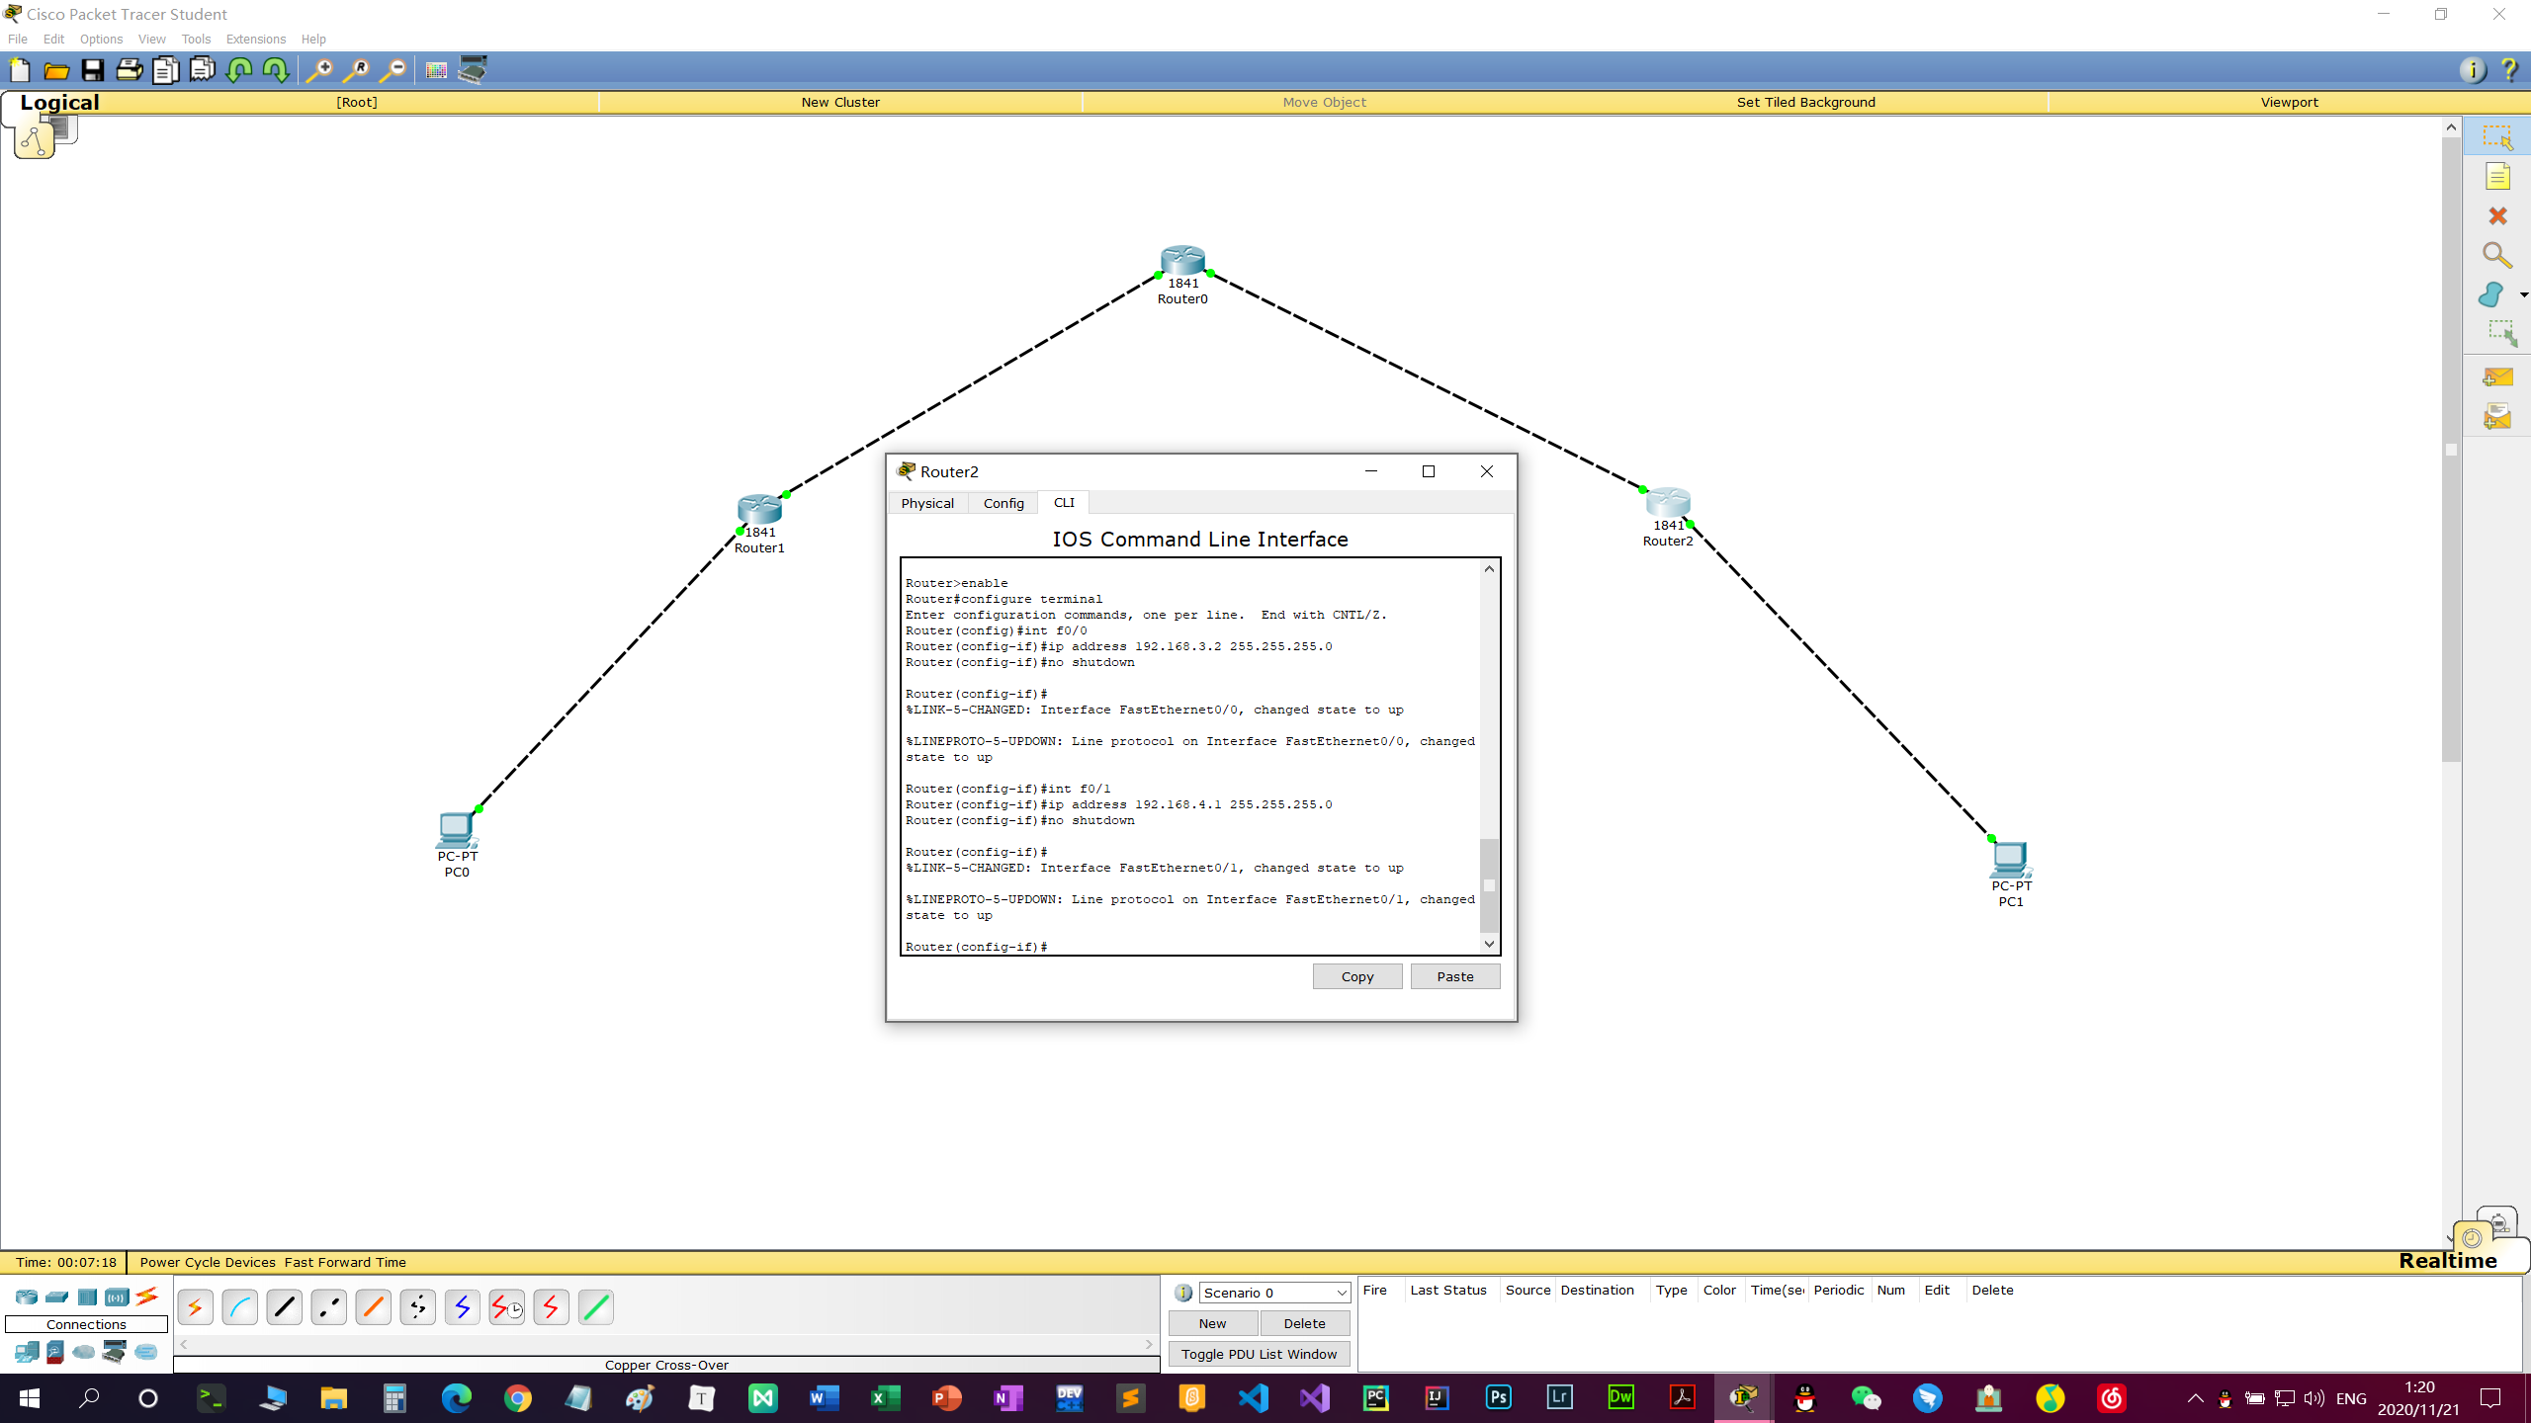Image resolution: width=2531 pixels, height=1423 pixels.
Task: Choose Serial DCE cable with clock
Action: (x=506, y=1307)
